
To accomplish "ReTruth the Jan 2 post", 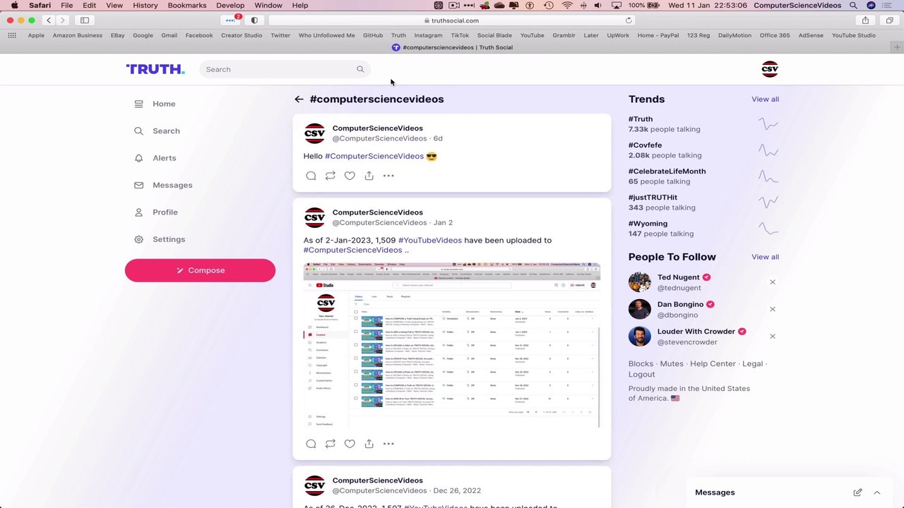I will [330, 444].
